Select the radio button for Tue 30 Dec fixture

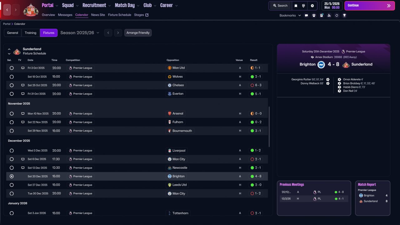12,193
